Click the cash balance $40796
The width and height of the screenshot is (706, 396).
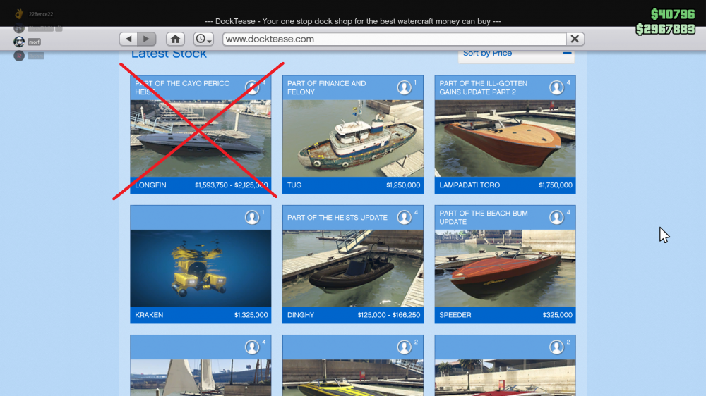[673, 14]
